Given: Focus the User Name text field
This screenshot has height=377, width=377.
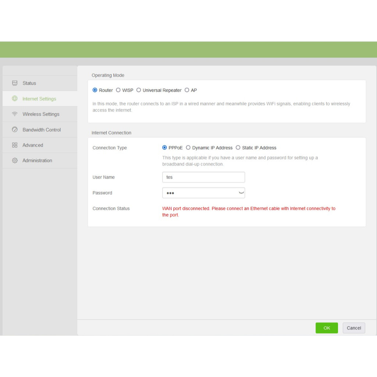Looking at the screenshot, I should pos(203,177).
